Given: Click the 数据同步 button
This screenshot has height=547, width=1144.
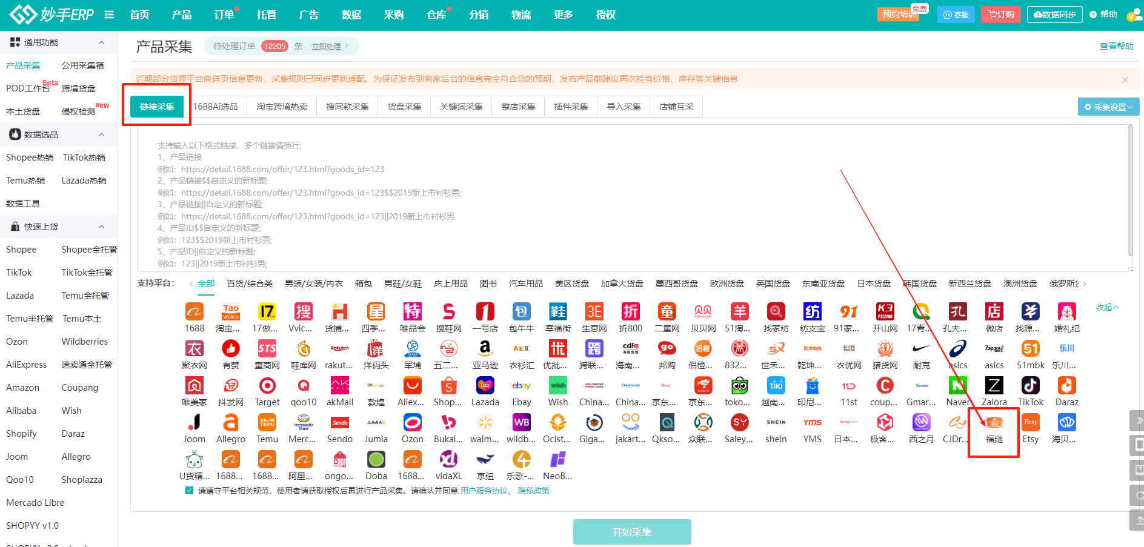Looking at the screenshot, I should 1055,15.
